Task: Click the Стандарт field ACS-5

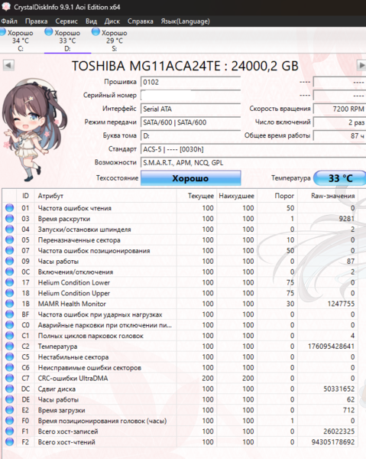Action: (253, 149)
